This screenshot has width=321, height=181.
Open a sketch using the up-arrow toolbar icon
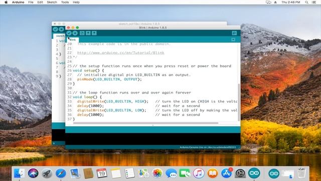(x=88, y=33)
